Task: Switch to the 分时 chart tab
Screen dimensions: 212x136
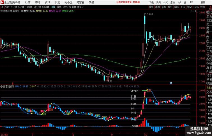Action: pos(7,7)
